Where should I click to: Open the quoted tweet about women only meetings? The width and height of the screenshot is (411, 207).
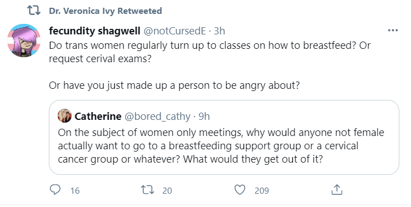pos(224,137)
